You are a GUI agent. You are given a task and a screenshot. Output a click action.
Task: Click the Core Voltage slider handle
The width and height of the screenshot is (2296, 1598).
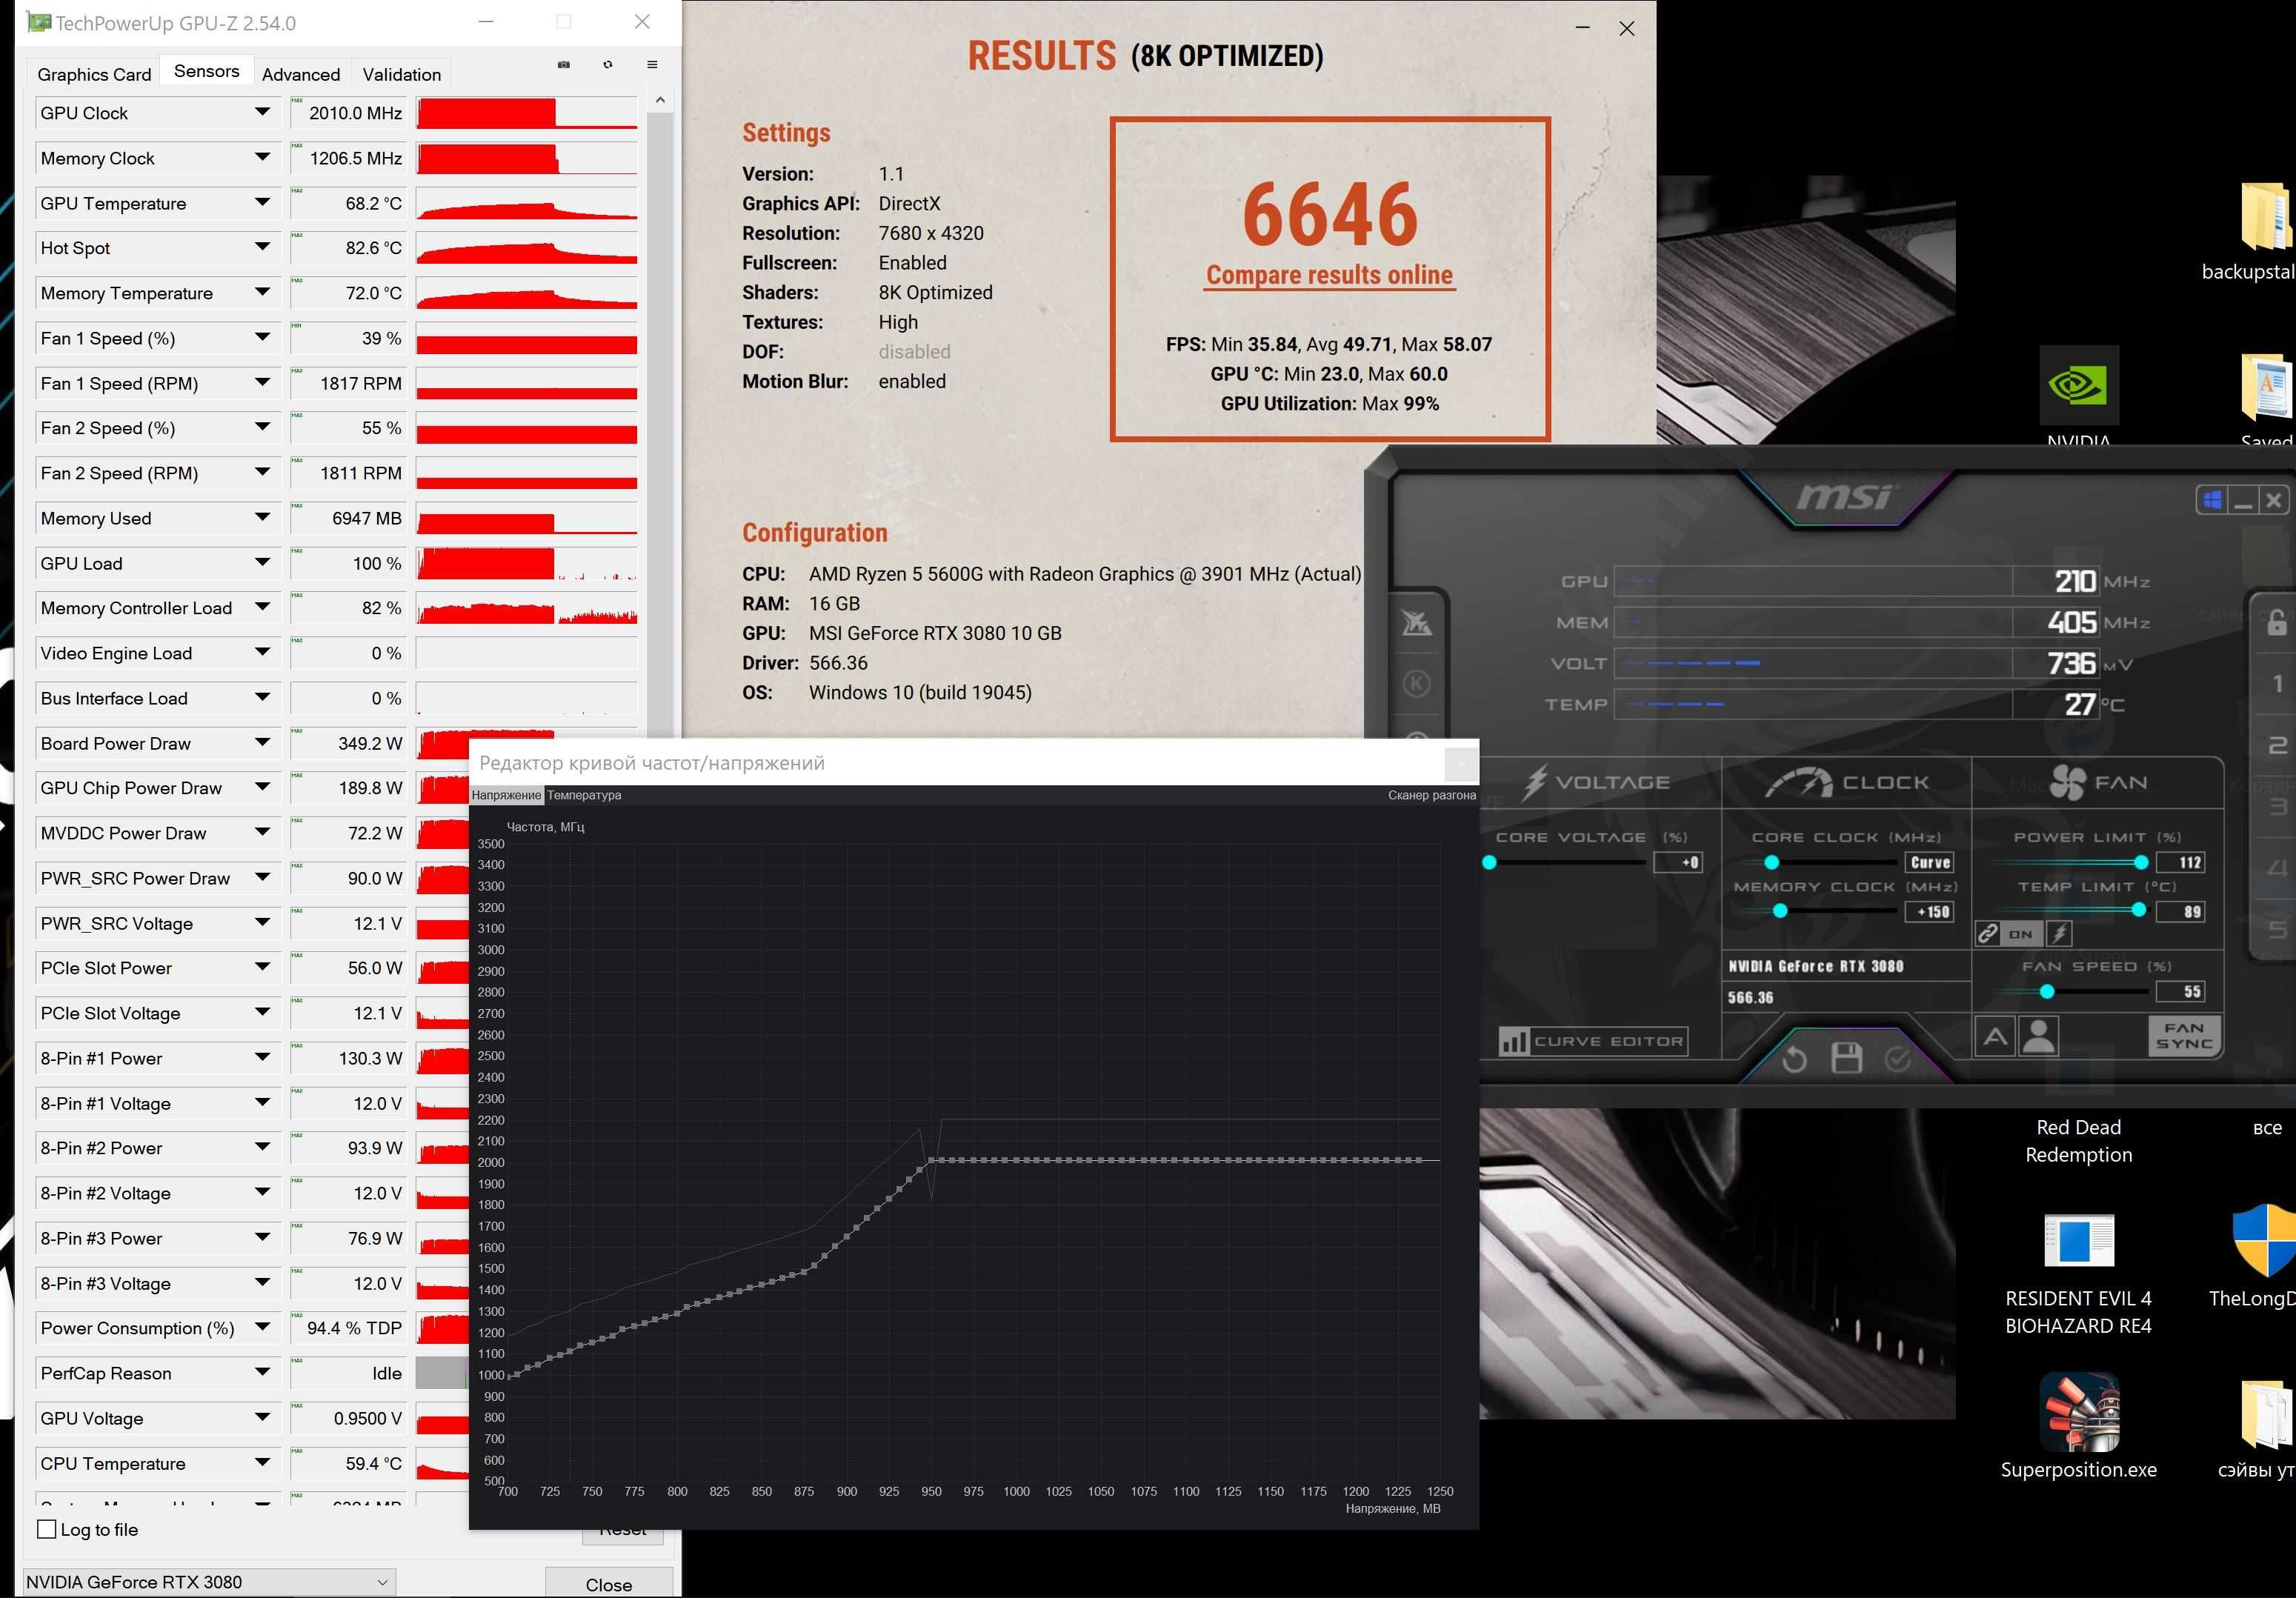click(x=1489, y=862)
